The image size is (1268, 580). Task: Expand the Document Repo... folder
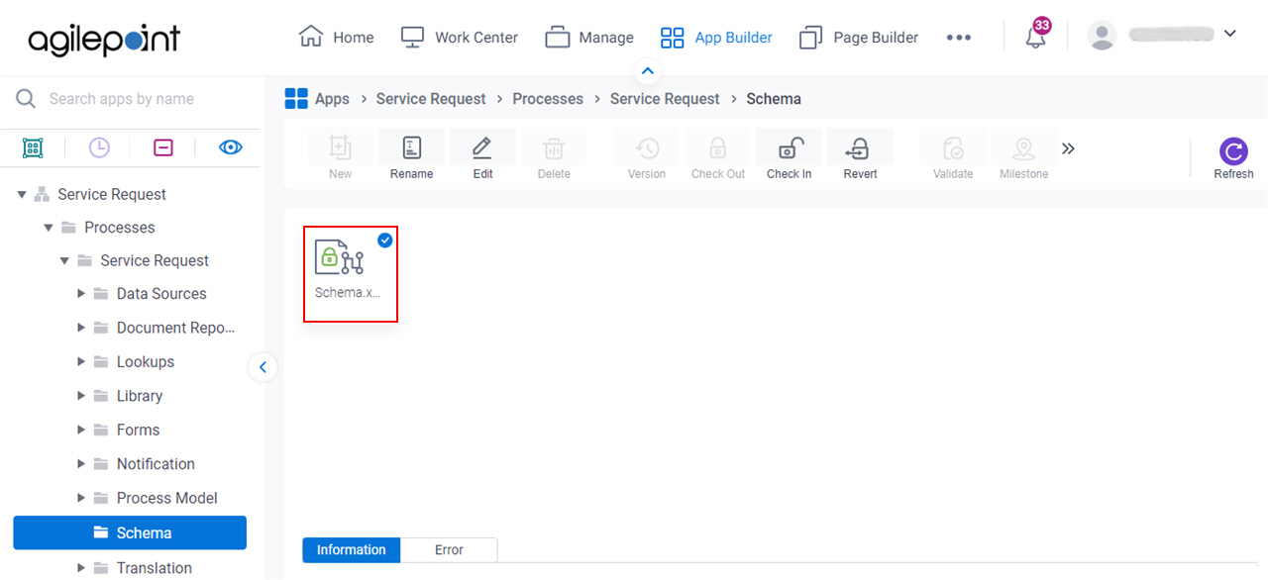point(81,328)
